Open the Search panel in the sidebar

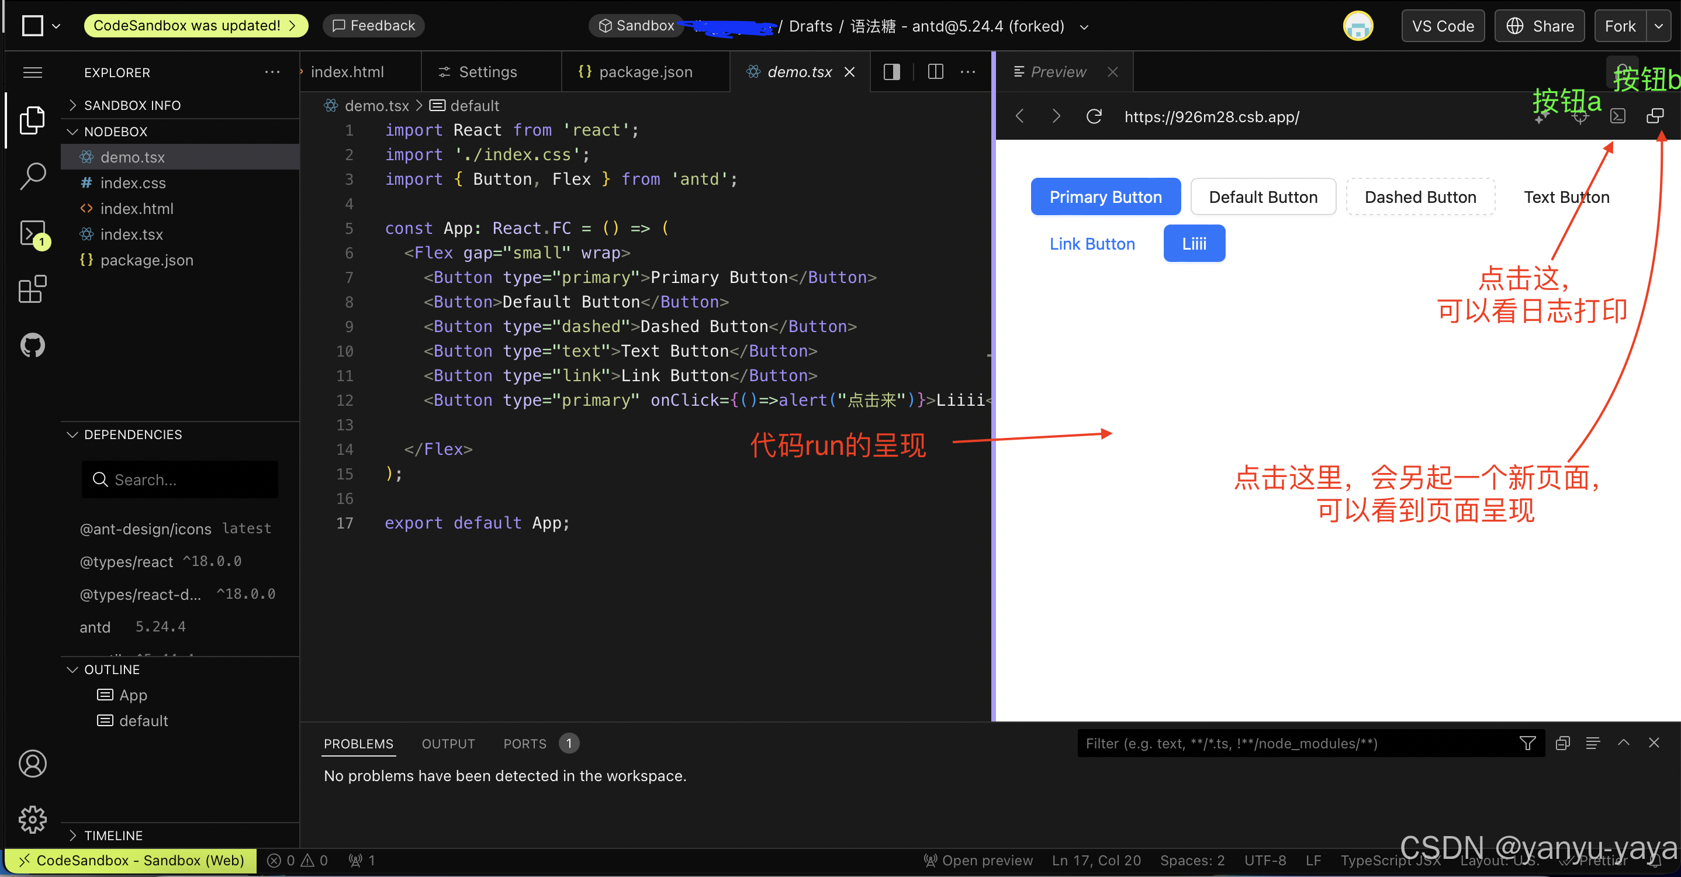click(33, 175)
